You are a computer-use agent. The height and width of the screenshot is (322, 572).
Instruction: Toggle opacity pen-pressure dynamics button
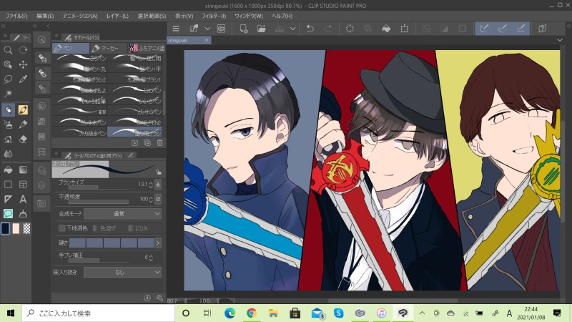coord(158,199)
